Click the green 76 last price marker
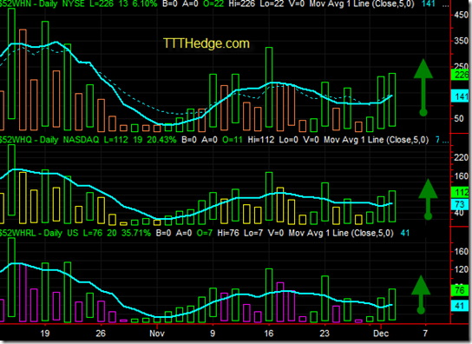This screenshot has width=472, height=344. 460,290
